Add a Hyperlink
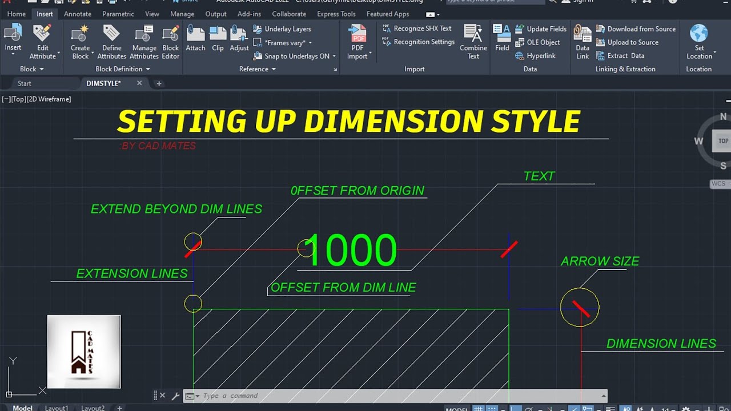 coord(535,56)
